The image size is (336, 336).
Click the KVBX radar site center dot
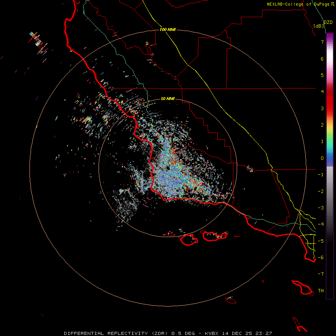coord(168,168)
